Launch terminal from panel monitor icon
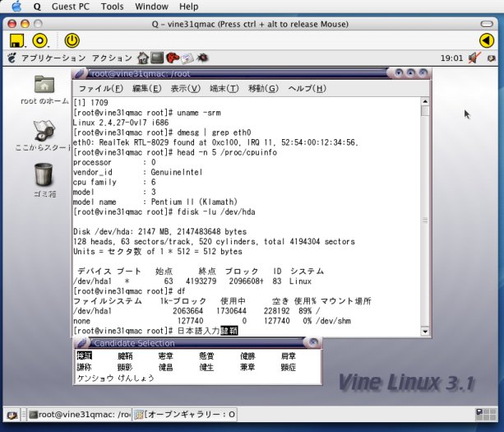Image resolution: width=504 pixels, height=432 pixels. tap(158, 58)
